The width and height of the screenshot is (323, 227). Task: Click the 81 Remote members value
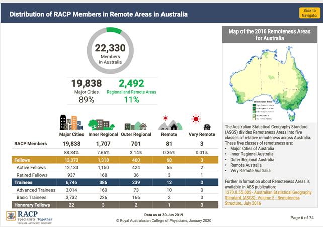click(x=169, y=144)
